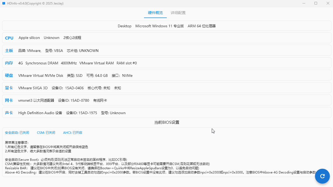Click the 声卡 sound card label
The height and width of the screenshot is (187, 333).
click(9, 113)
